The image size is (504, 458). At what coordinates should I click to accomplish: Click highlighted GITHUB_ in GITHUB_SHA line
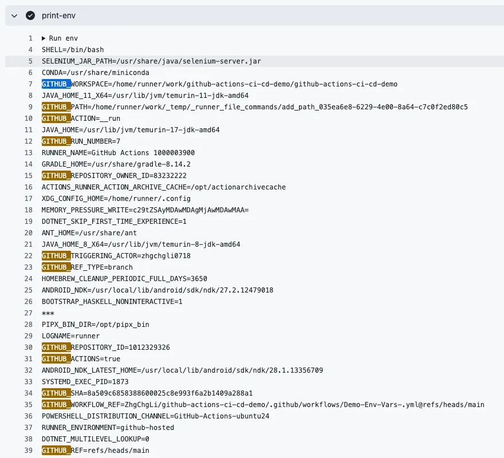[x=56, y=393]
